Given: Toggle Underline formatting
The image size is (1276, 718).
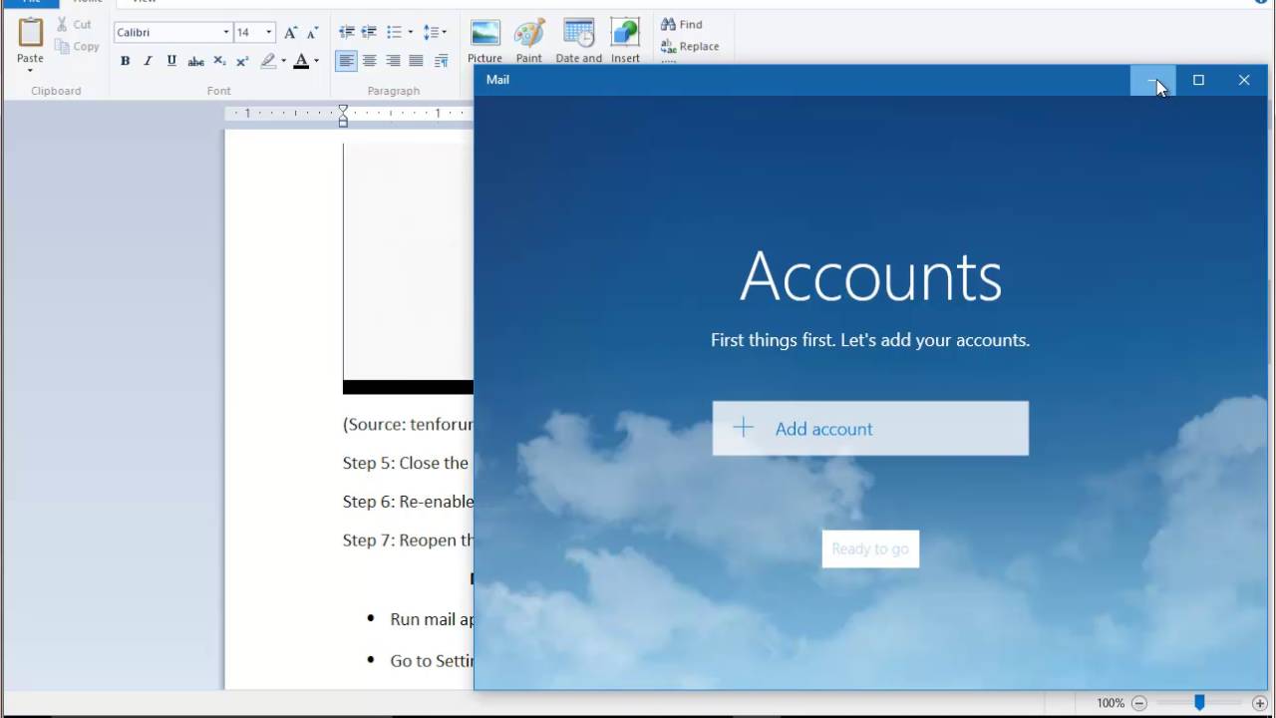Looking at the screenshot, I should [x=171, y=61].
